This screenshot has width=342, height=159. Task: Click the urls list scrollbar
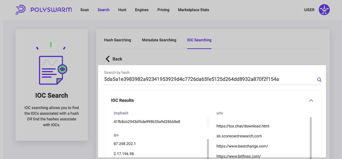coord(311,137)
